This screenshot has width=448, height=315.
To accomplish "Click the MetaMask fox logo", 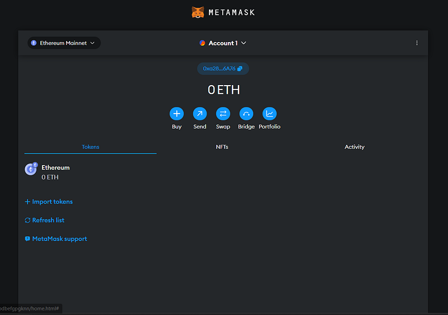I will 198,12.
